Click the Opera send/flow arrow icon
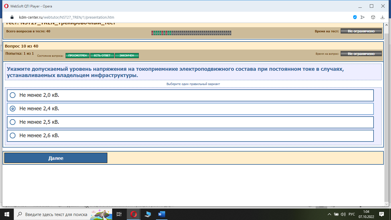Viewport: 391px width, 220px height. [x=363, y=17]
